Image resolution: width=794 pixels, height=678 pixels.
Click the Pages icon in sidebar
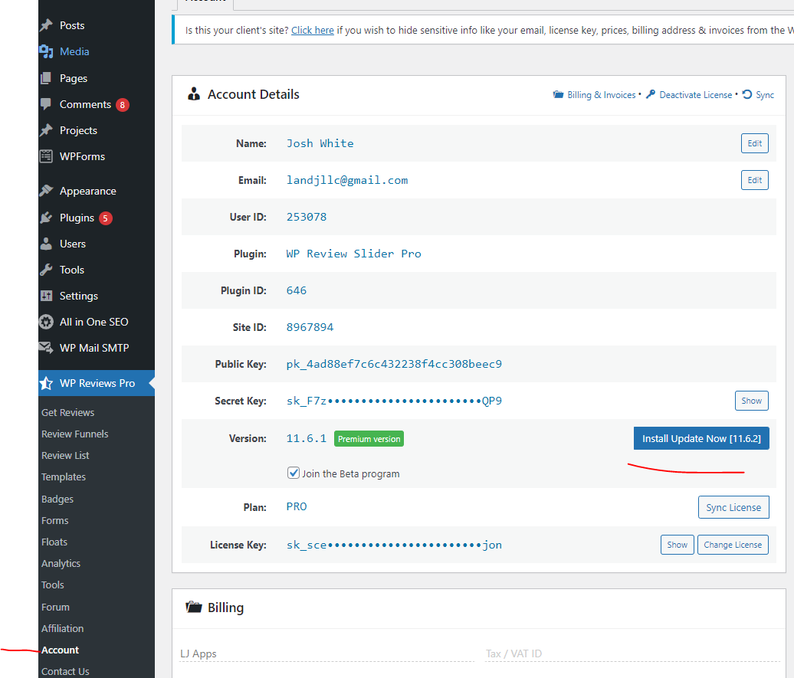[46, 78]
